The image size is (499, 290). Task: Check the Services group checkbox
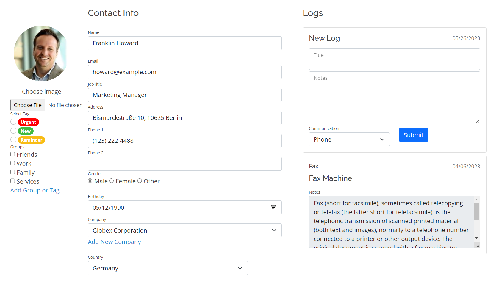(12, 181)
